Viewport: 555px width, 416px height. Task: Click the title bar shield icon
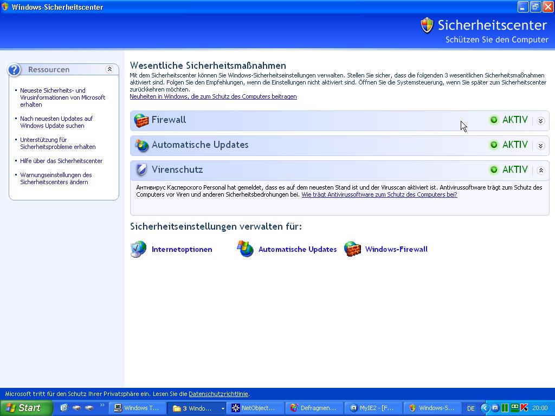point(5,6)
